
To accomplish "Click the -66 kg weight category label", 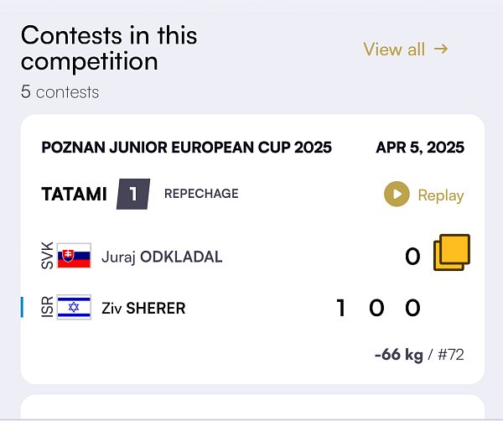I will pos(399,355).
